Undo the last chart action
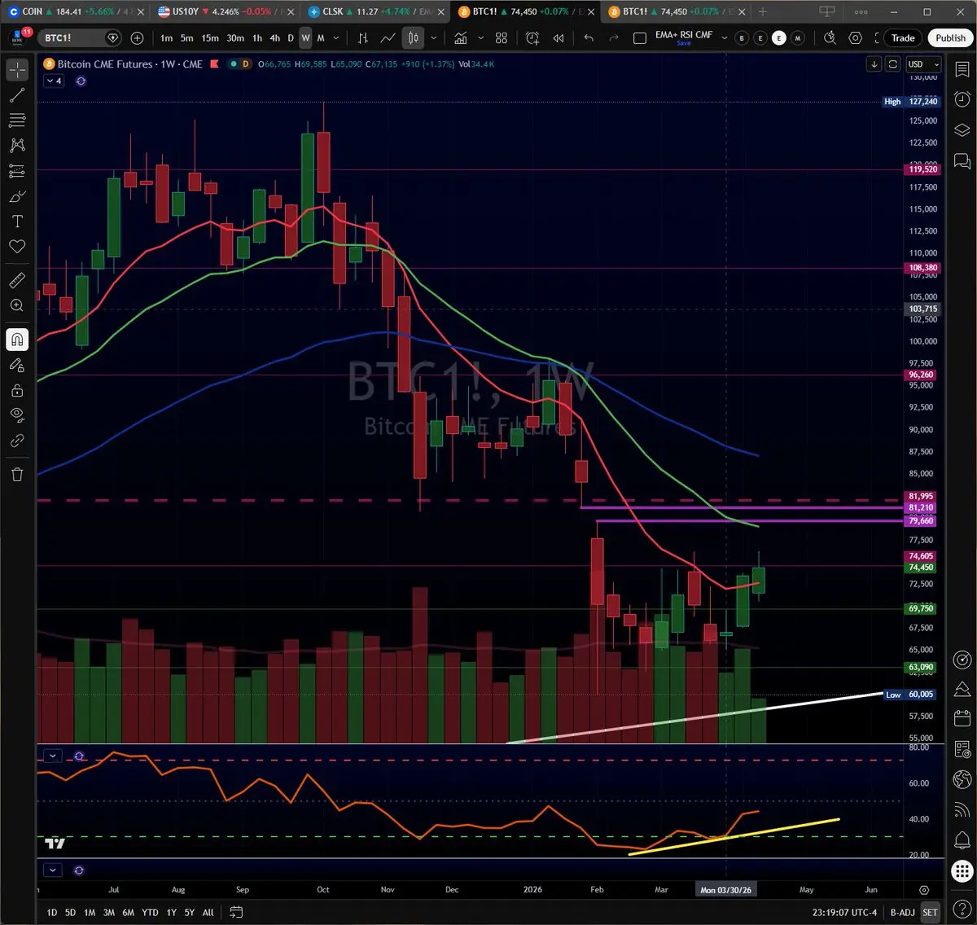The image size is (977, 925). pos(589,38)
